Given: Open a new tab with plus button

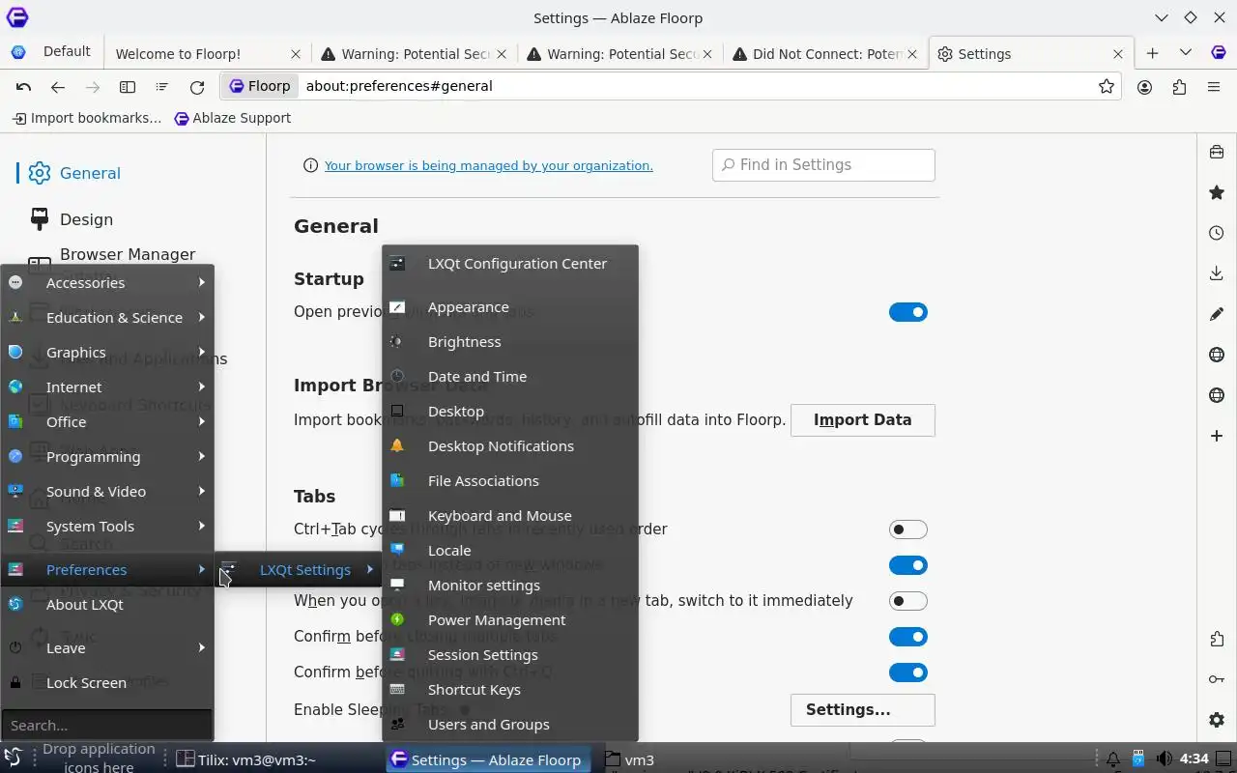Looking at the screenshot, I should [x=1152, y=53].
